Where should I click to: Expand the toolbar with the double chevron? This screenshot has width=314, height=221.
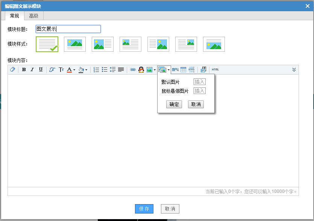pos(294,70)
